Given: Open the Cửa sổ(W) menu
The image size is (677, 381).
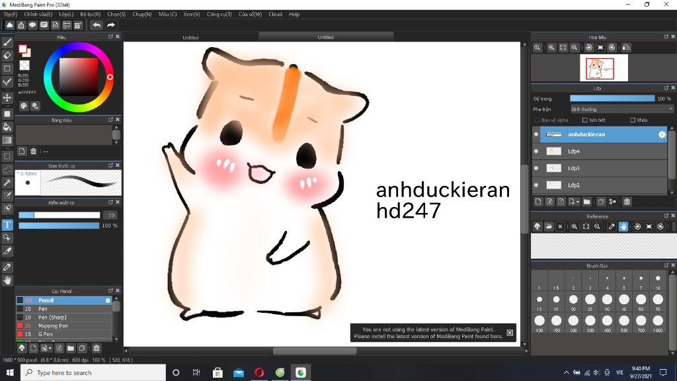Looking at the screenshot, I should pyautogui.click(x=250, y=15).
